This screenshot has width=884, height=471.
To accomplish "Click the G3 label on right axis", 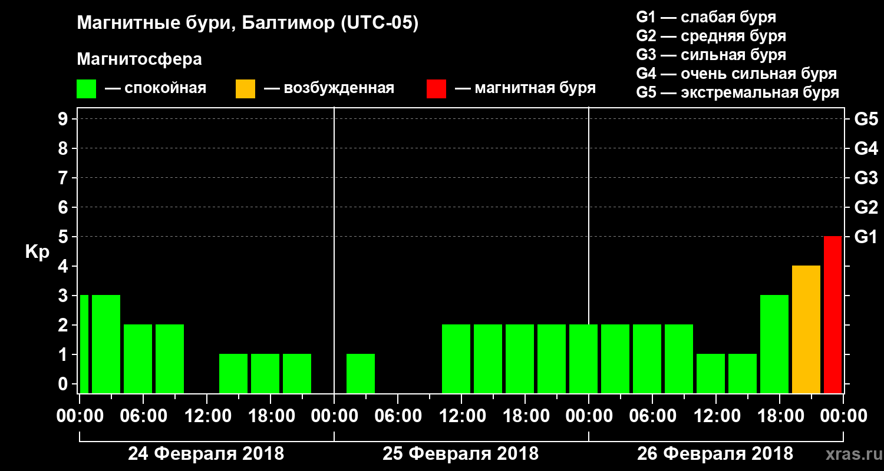I will click(x=866, y=178).
